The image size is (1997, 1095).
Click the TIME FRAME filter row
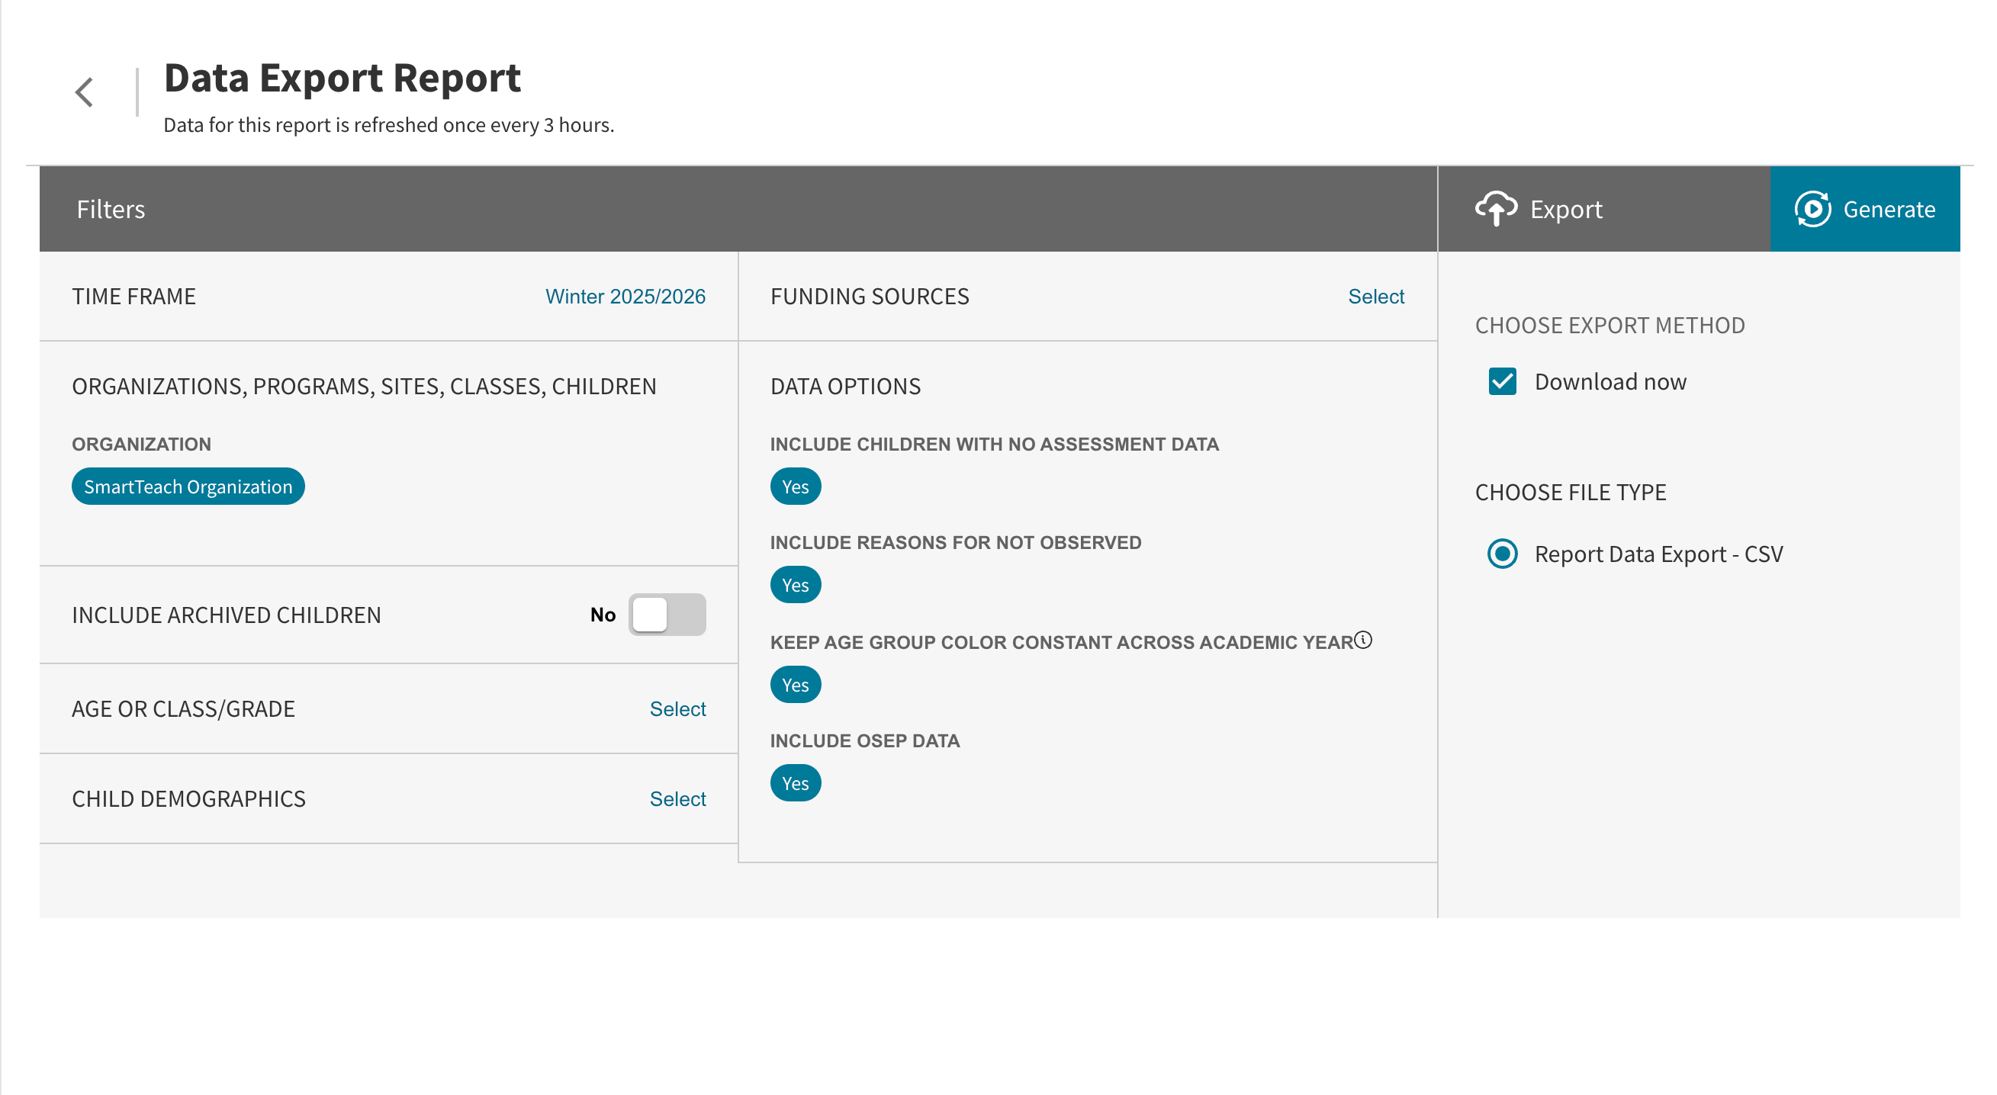134,295
